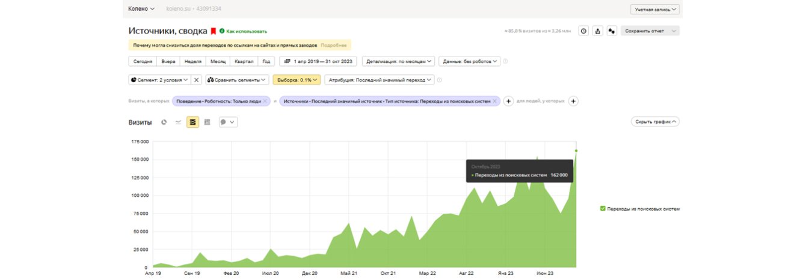Uncheck 'Переходы из поисковых систем' legend checkbox

tap(603, 209)
